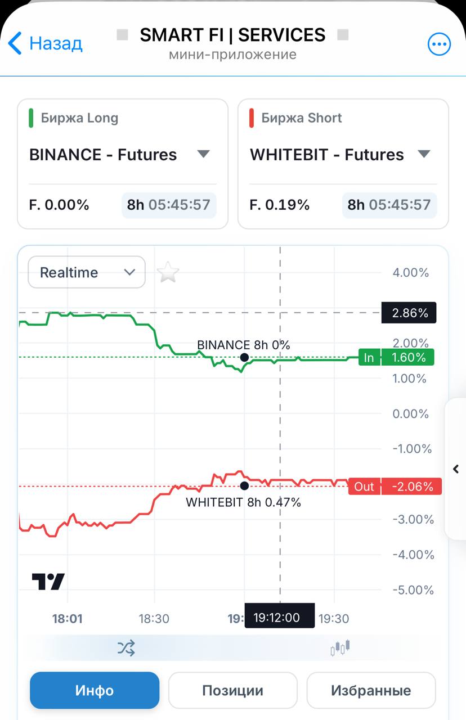The width and height of the screenshot is (466, 720).
Task: Select the BINANCE 8h 0% chart marker
Action: coord(244,357)
